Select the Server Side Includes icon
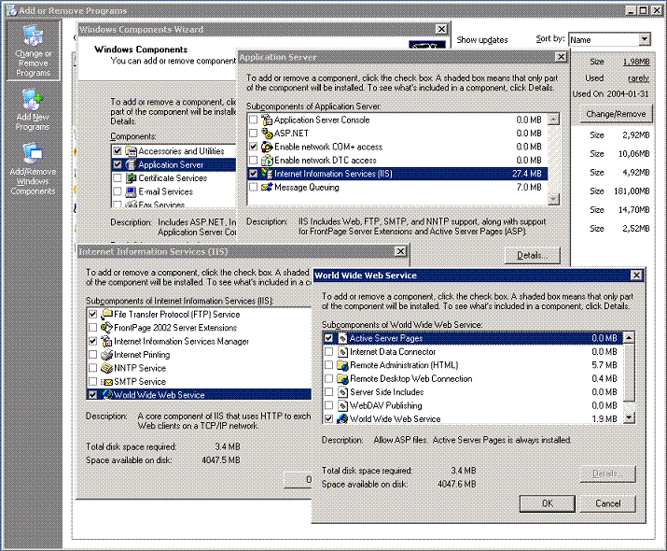The width and height of the screenshot is (667, 551). [342, 392]
